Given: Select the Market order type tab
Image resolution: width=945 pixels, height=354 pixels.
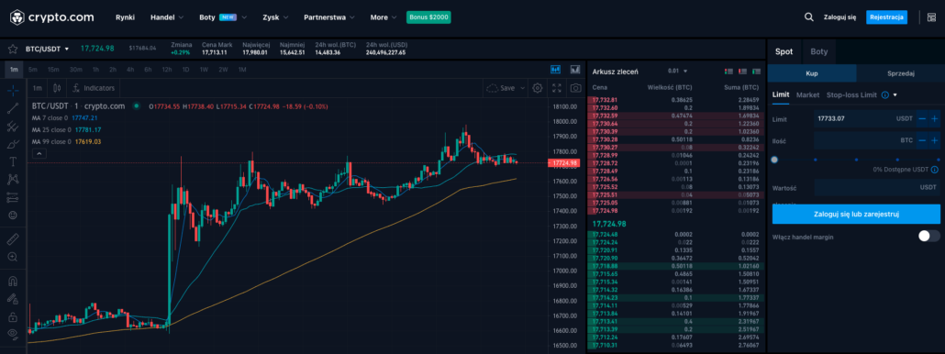Looking at the screenshot, I should point(807,95).
